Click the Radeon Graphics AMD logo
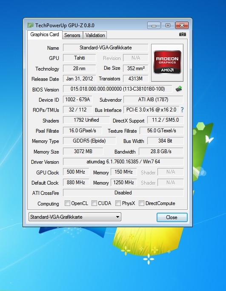Screen dimensions: 226x291 tap(167, 63)
